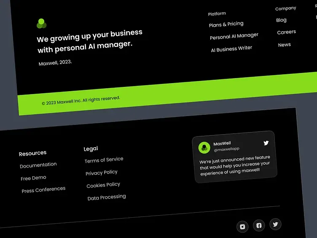Open the AI Business Writer link
The image size is (317, 238).
[x=231, y=49]
